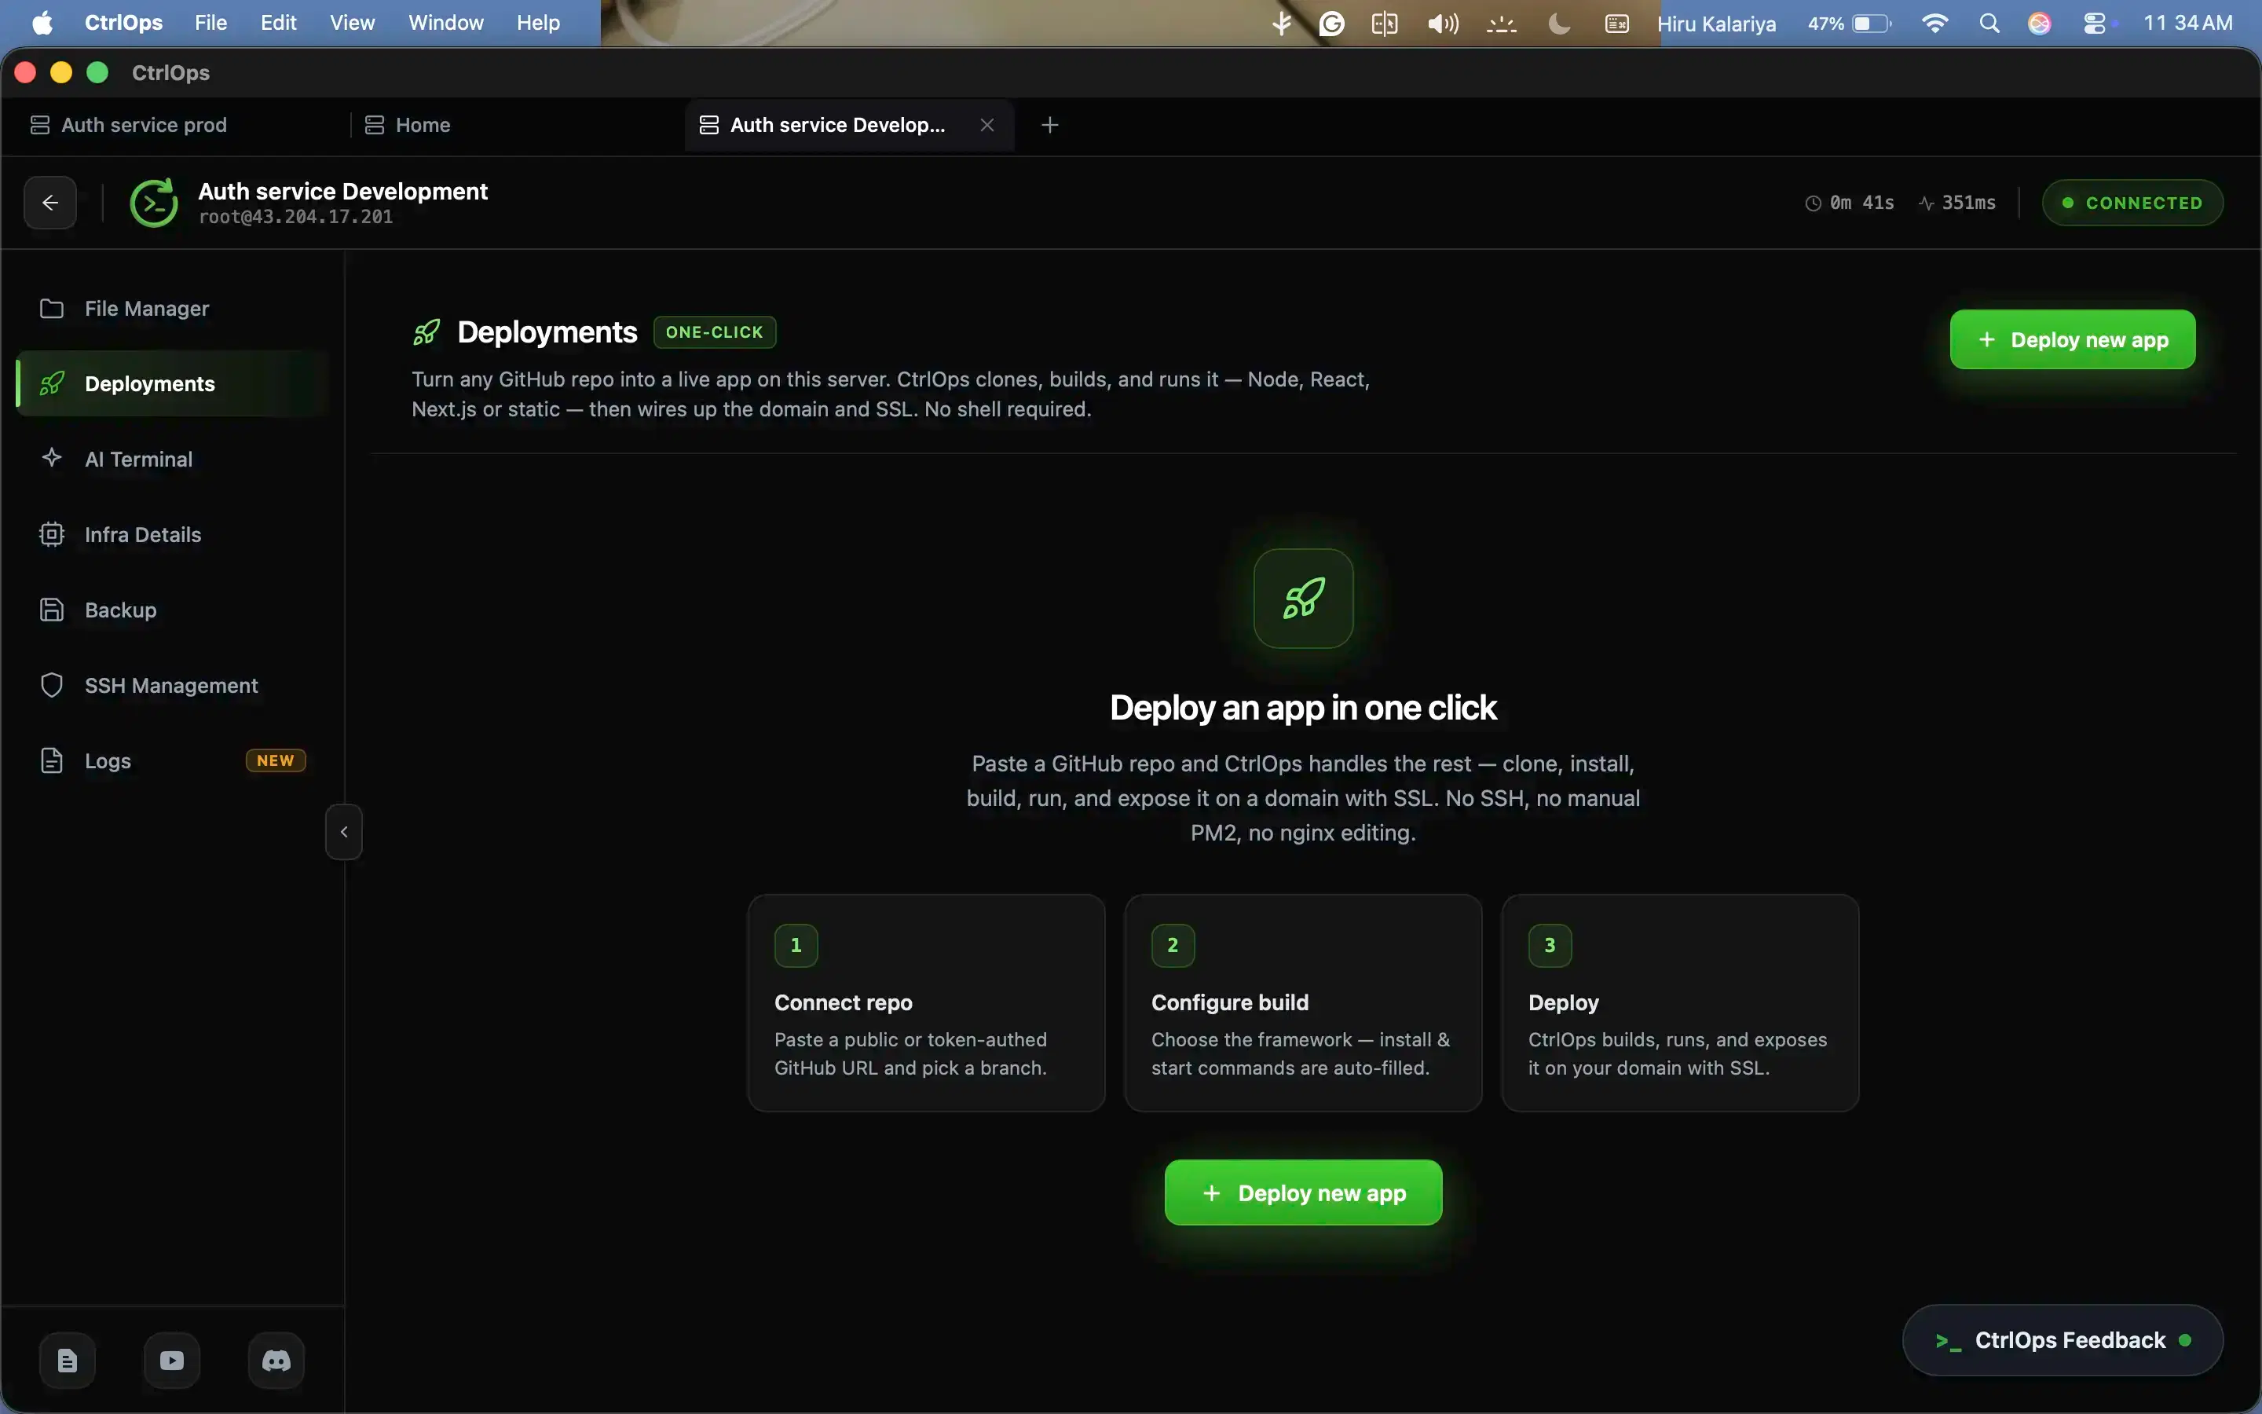Open the volume control in menu bar
The image size is (2262, 1414).
pos(1443,24)
